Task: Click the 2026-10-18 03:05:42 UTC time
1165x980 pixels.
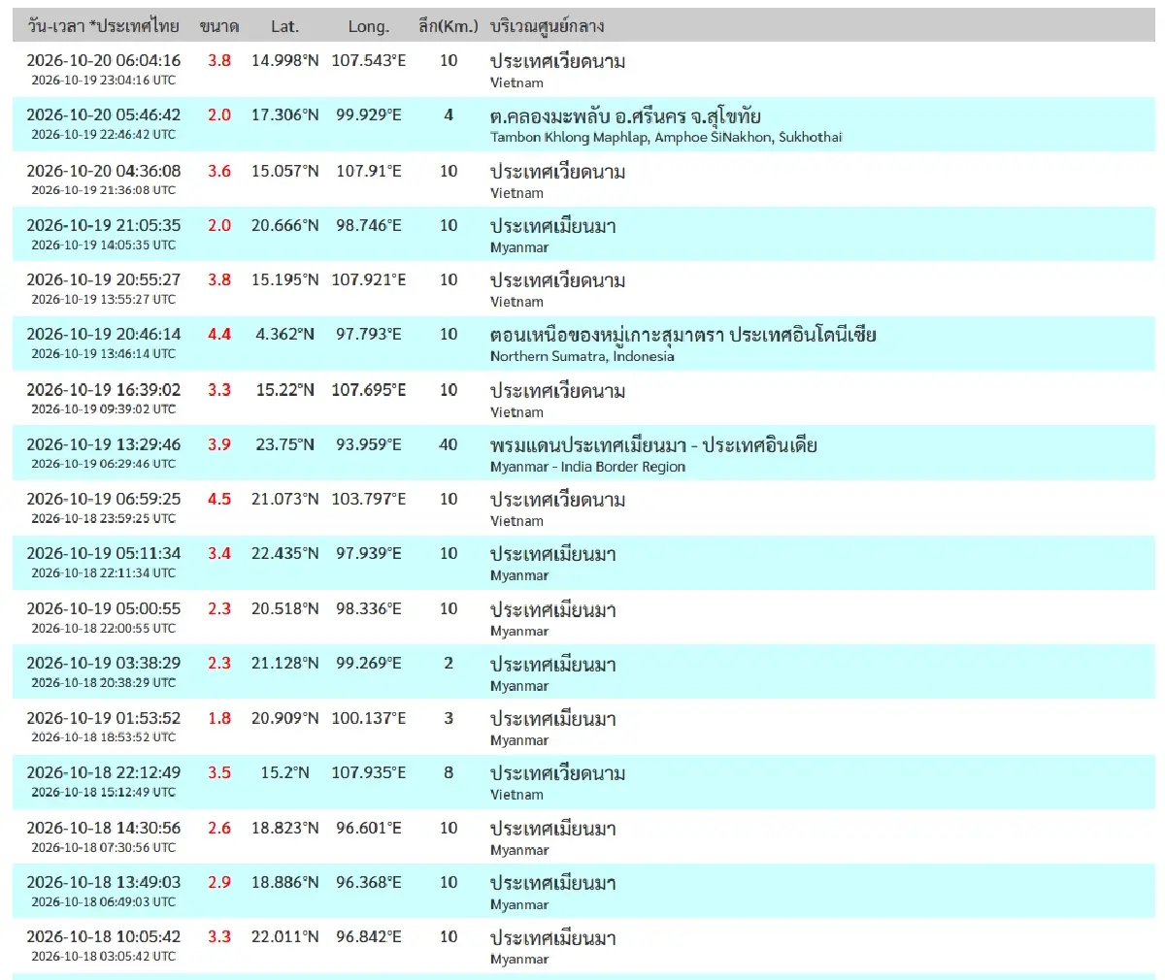Action: click(104, 957)
